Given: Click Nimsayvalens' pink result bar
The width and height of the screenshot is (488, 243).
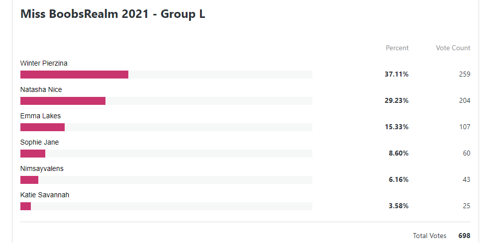Looking at the screenshot, I should 29,180.
